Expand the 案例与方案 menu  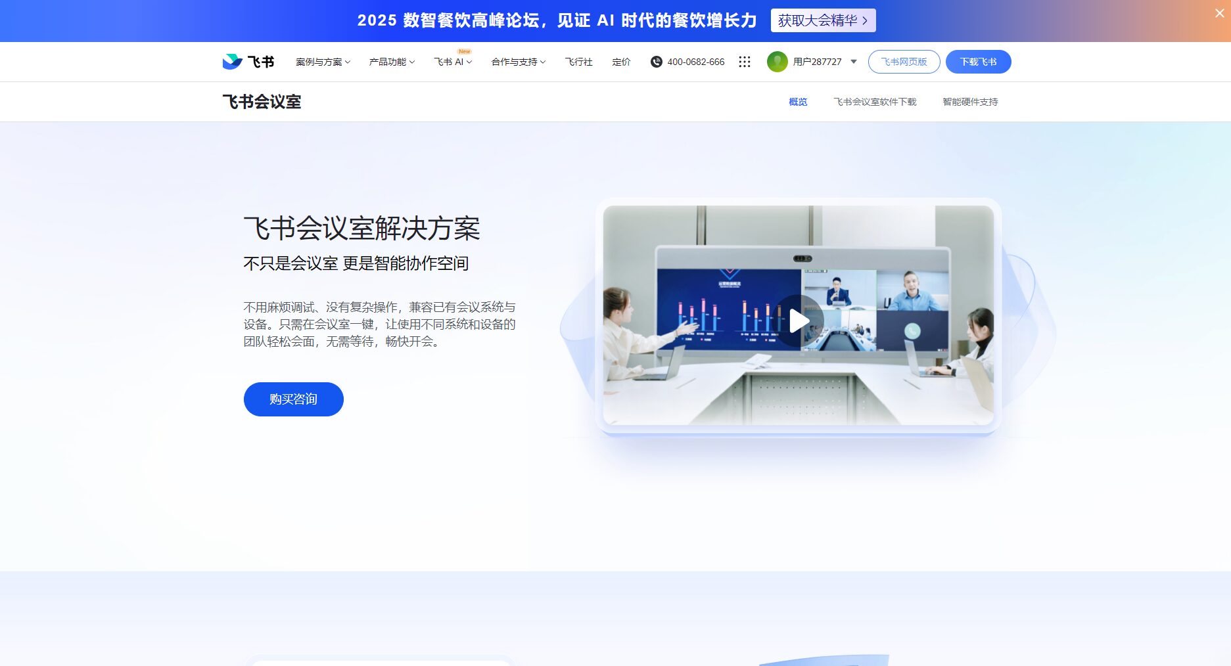[323, 62]
